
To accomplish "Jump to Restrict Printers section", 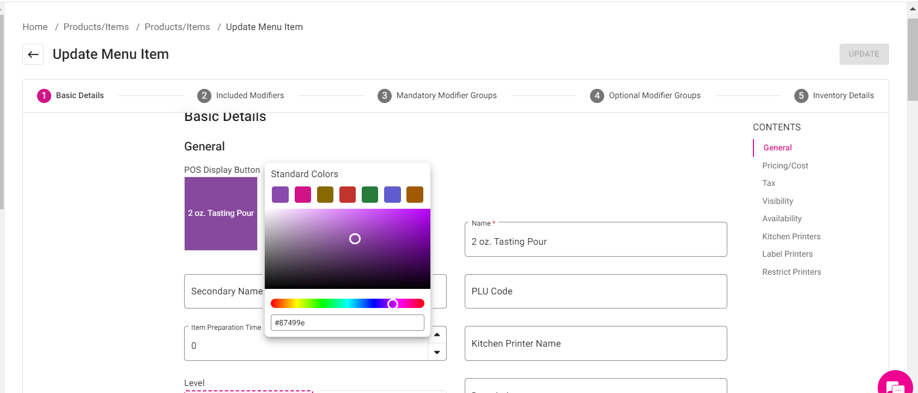I will (x=792, y=272).
